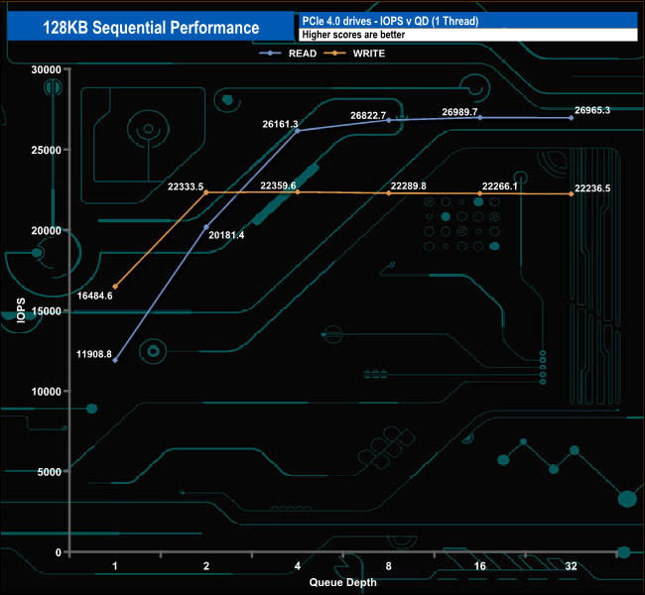Select the READ point labeled 26989.7
The width and height of the screenshot is (645, 595).
tap(480, 118)
